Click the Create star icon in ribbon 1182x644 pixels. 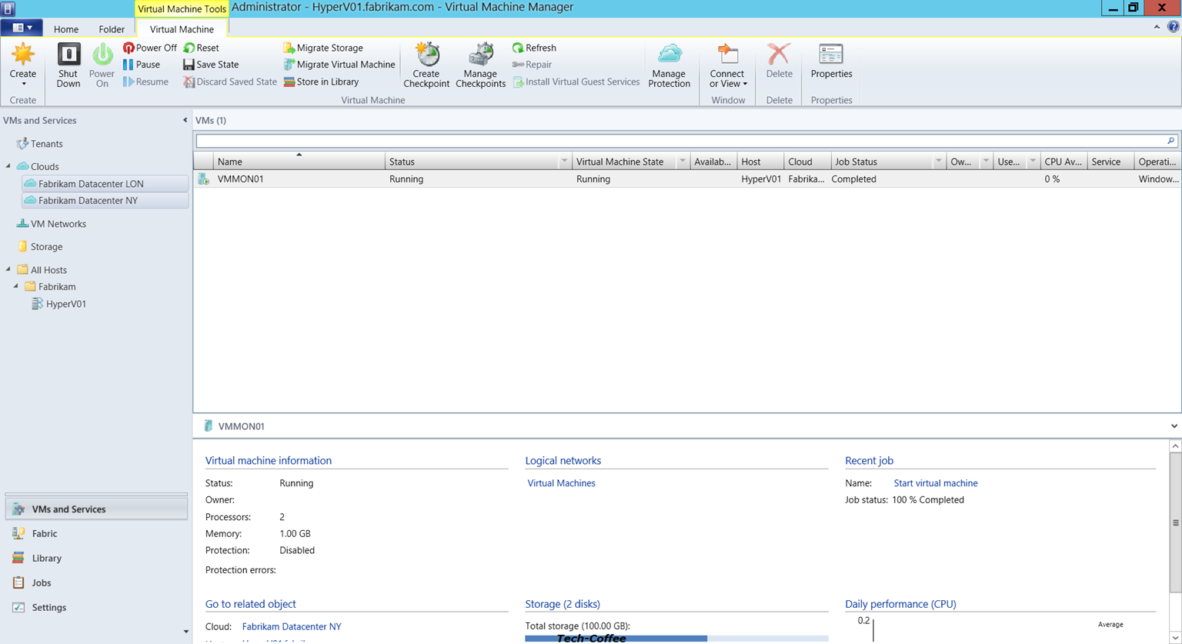coord(23,55)
